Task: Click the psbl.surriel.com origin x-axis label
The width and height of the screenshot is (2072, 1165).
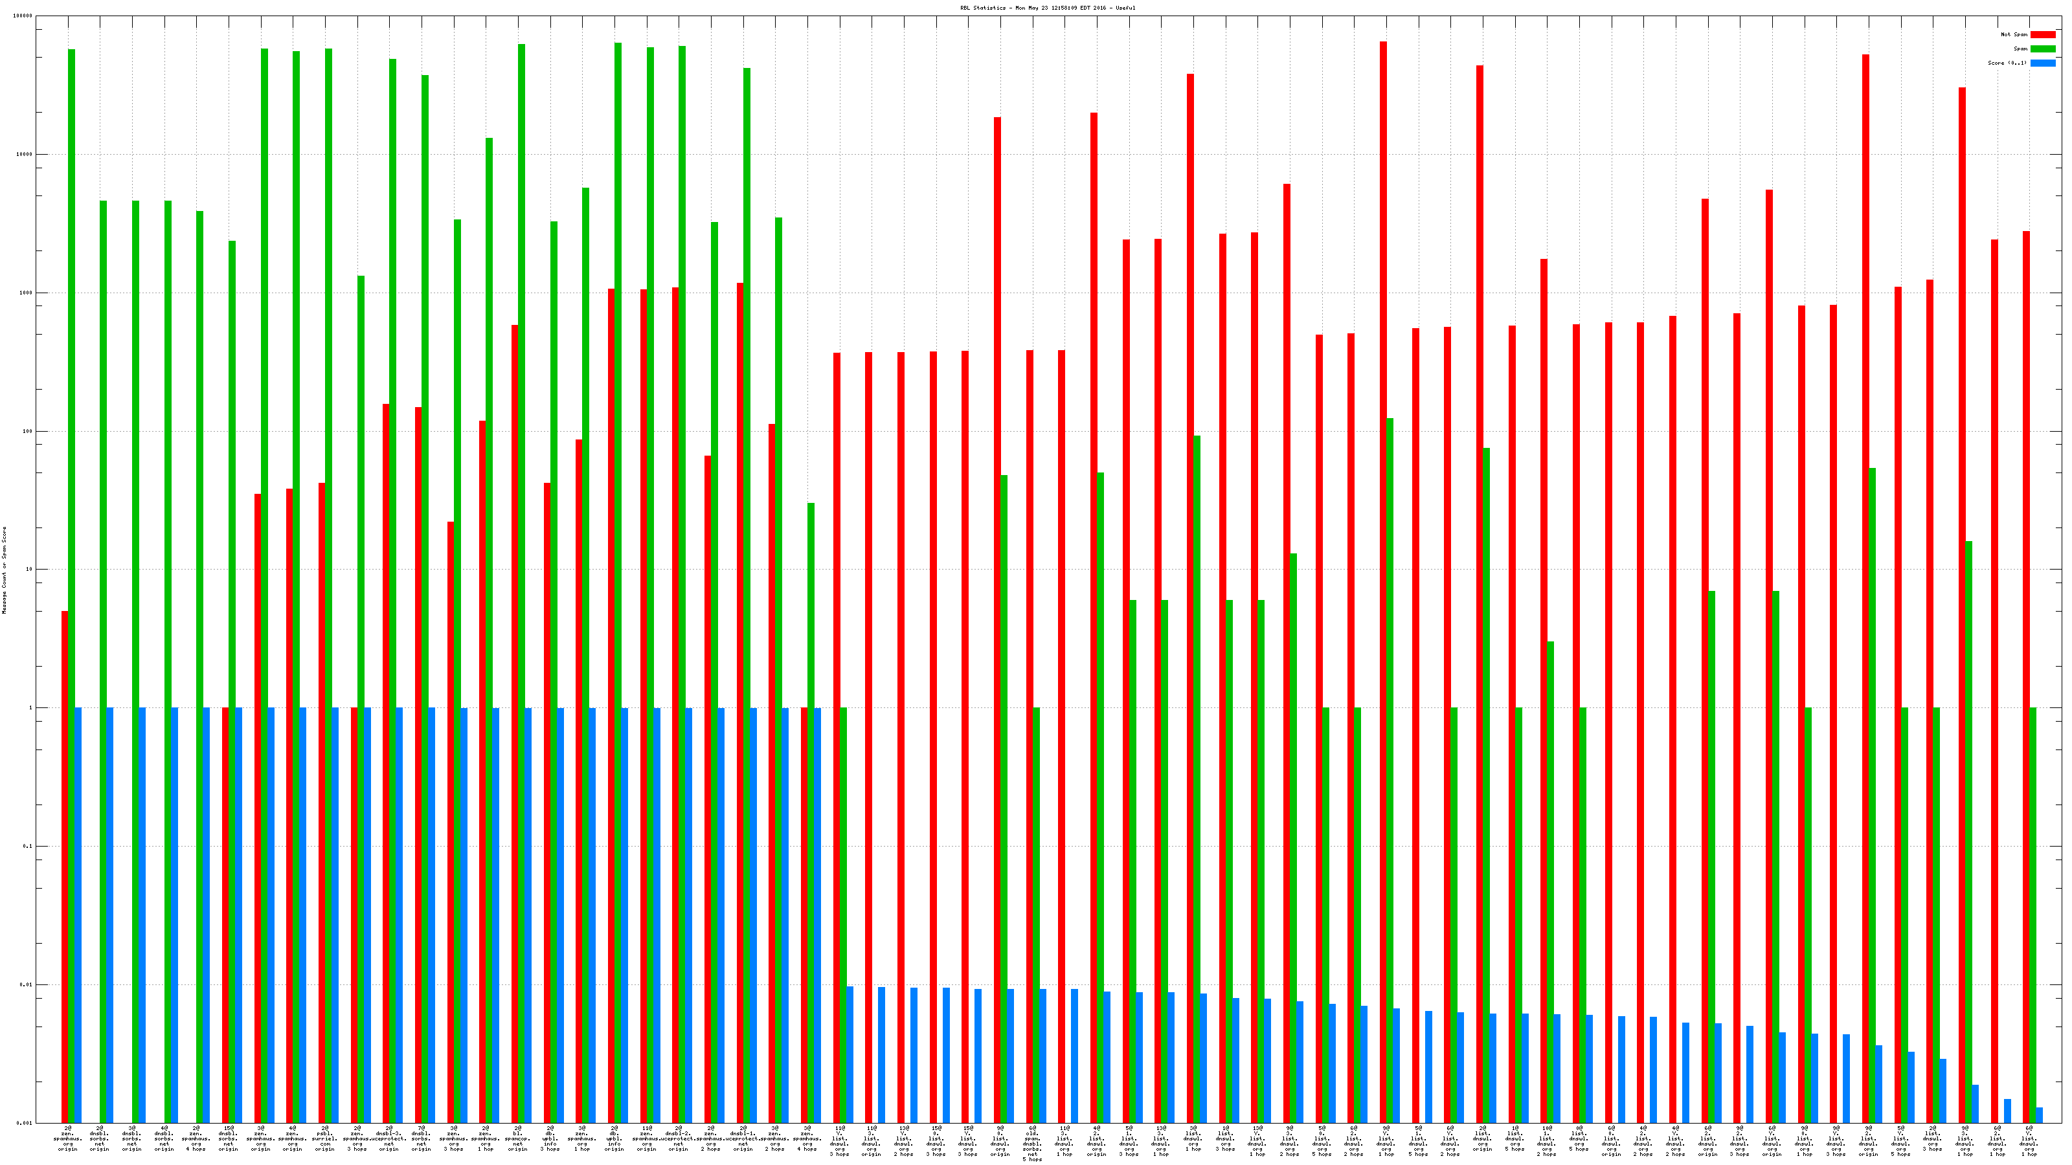Action: coord(325,1138)
